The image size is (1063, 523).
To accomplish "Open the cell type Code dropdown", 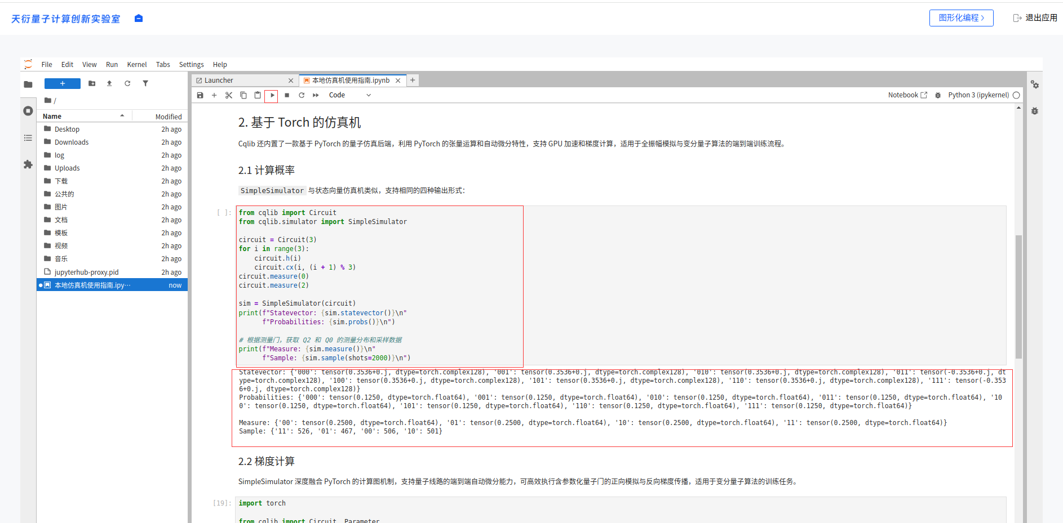I will point(349,95).
